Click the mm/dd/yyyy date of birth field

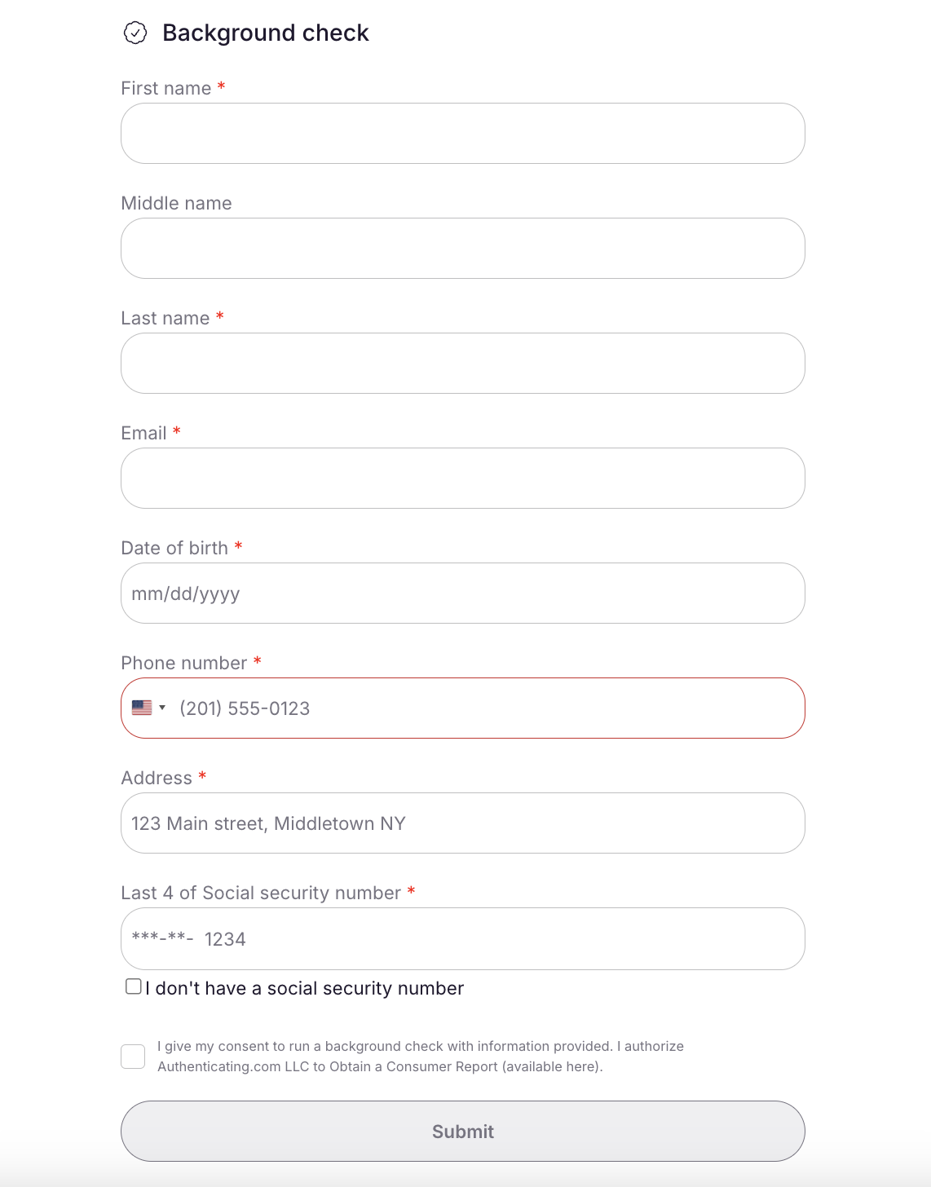click(461, 593)
